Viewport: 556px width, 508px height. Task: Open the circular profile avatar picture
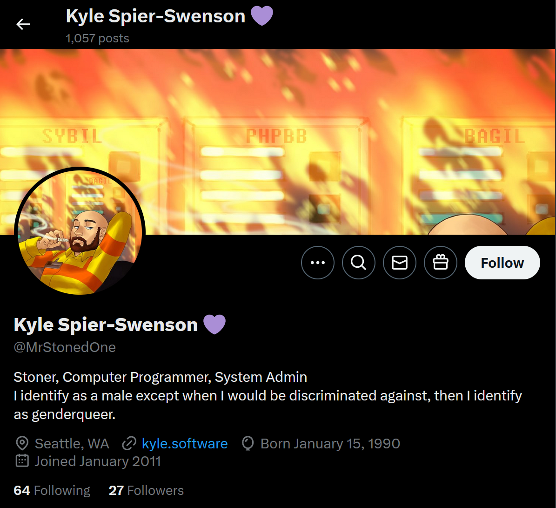(80, 232)
